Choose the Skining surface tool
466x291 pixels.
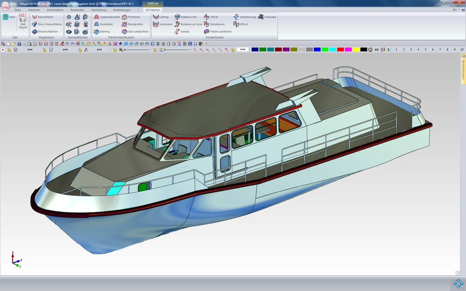click(101, 31)
